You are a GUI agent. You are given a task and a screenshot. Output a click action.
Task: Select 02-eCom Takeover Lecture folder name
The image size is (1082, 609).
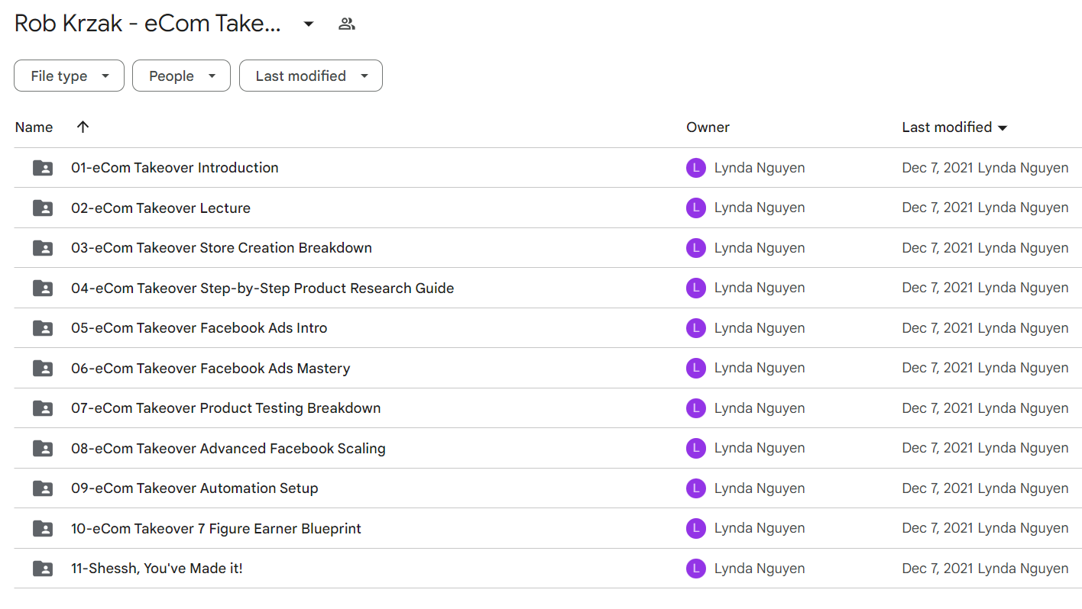160,208
